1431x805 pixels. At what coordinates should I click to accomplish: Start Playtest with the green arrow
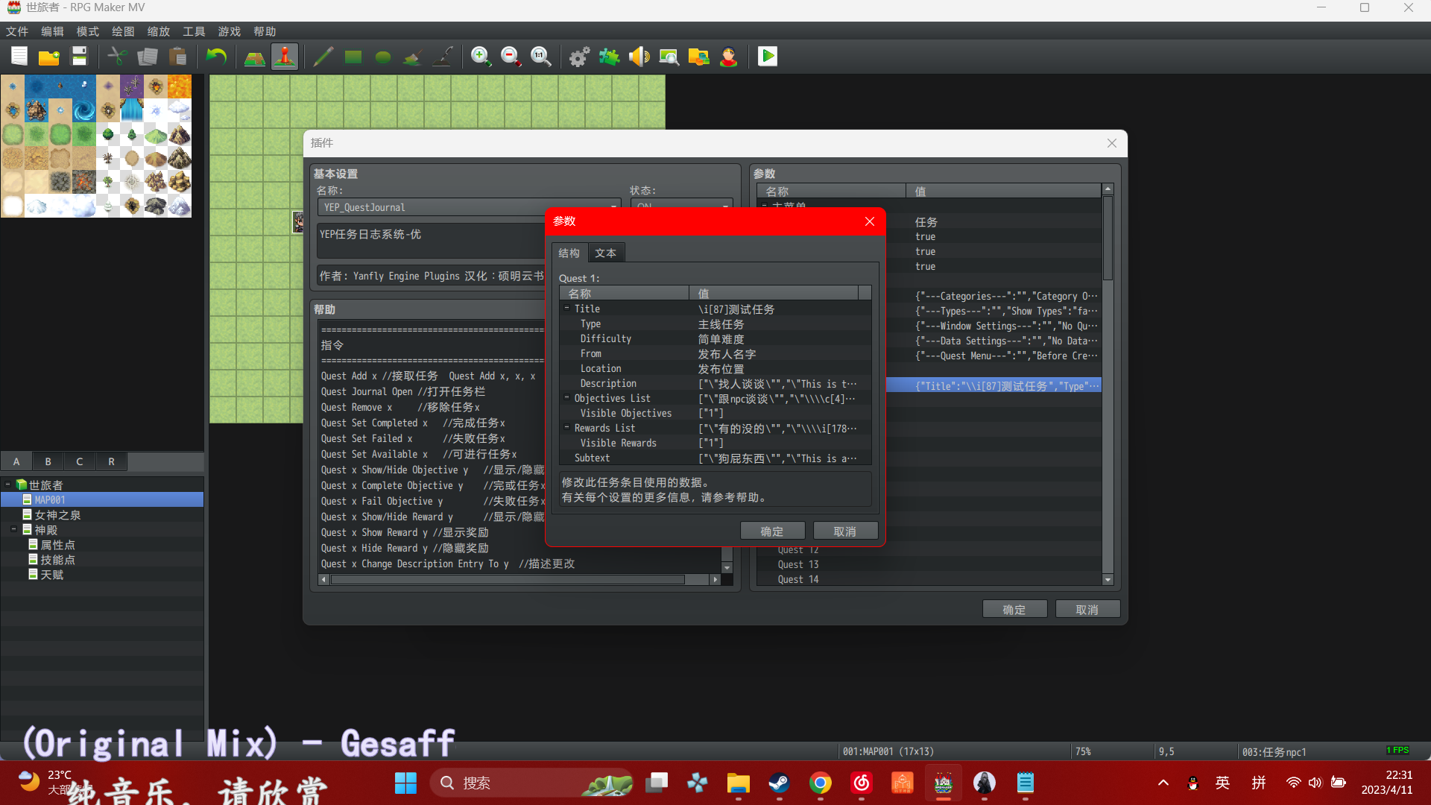coord(768,57)
